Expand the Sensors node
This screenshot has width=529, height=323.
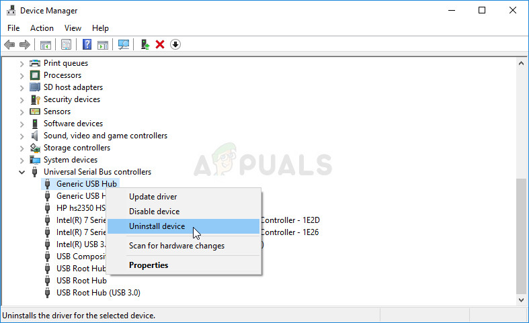pos(22,112)
